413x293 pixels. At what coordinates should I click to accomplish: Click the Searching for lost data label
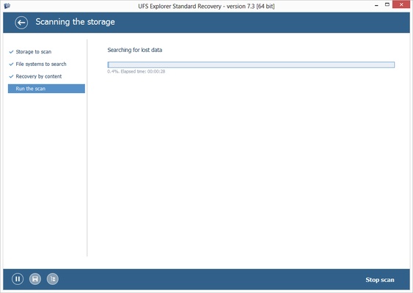click(x=134, y=50)
